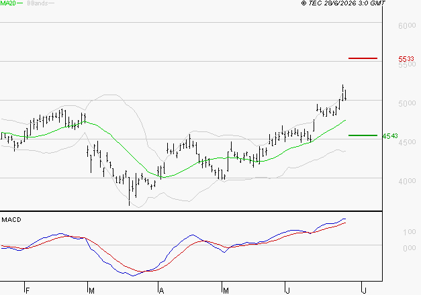Click the MA20 legend label
Viewport: 421px width, 295px height.
[x=8, y=3]
